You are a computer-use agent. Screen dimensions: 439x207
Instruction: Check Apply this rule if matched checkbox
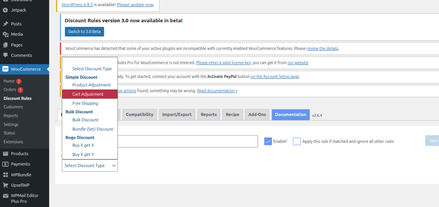297,141
